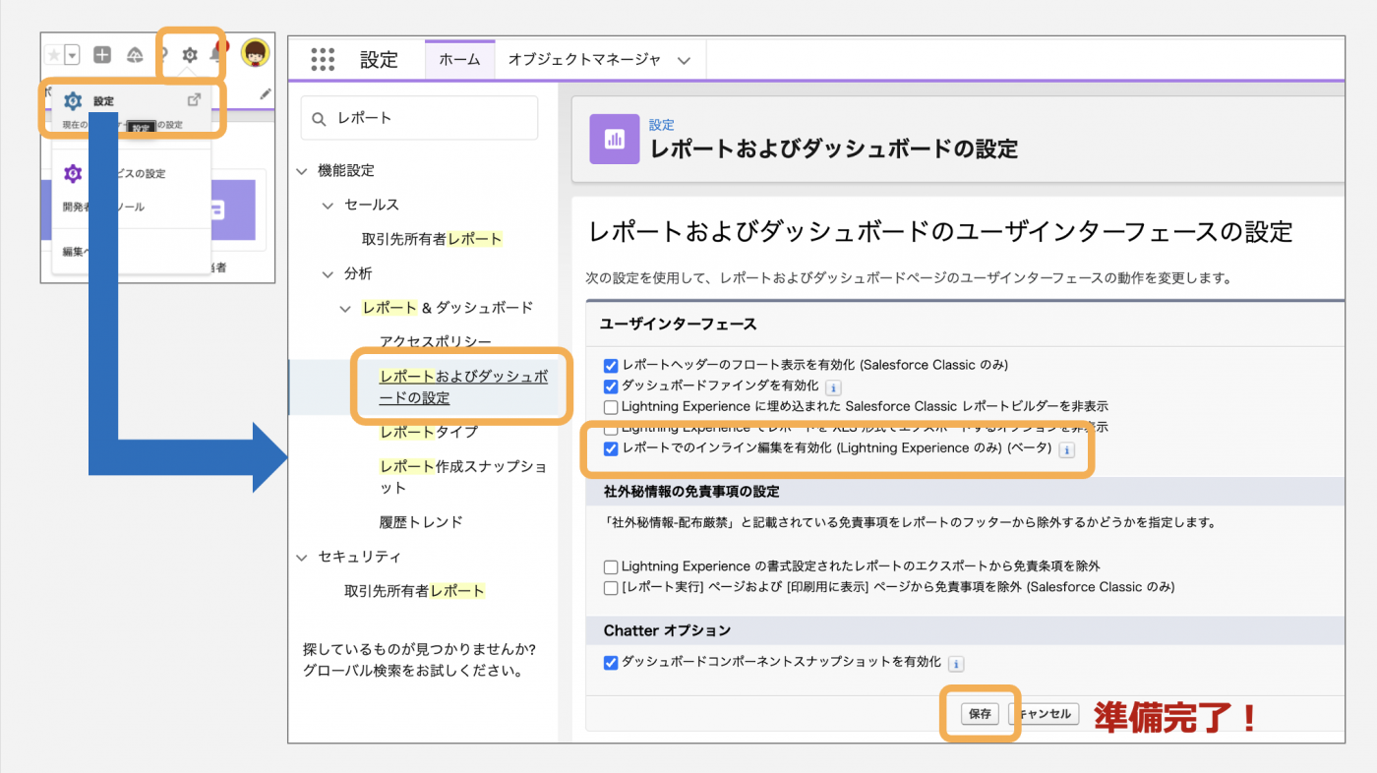
Task: Open 取引先所有者レポート under セールス
Action: (432, 239)
